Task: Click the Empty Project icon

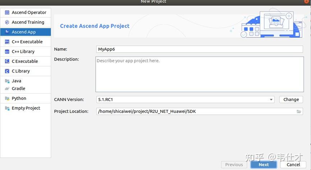Action: (x=7, y=108)
